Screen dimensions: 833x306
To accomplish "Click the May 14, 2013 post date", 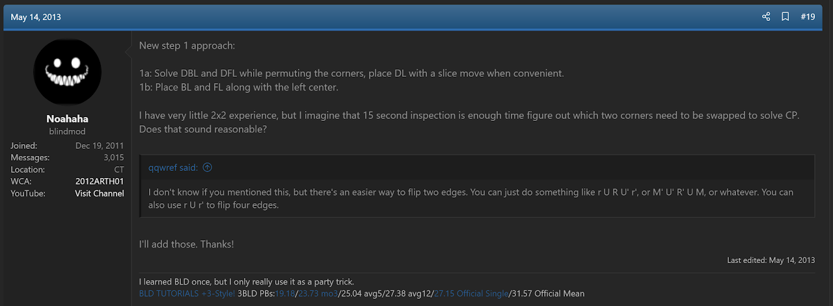I will click(36, 17).
